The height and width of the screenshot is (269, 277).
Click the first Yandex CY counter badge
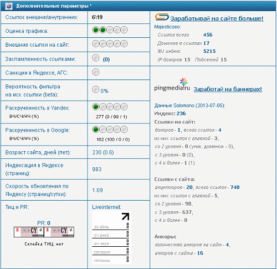(x=29, y=232)
